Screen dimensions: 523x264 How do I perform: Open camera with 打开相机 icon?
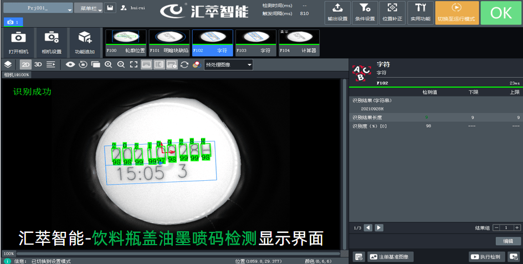[18, 42]
